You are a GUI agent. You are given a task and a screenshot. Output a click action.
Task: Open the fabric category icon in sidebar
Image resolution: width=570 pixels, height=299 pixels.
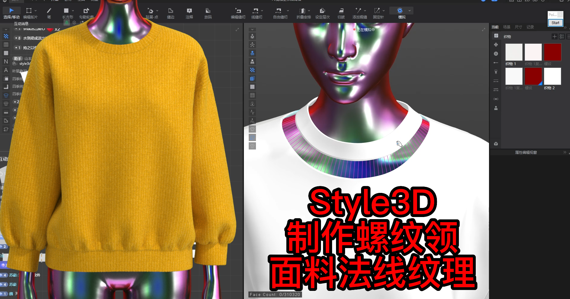pos(496,36)
